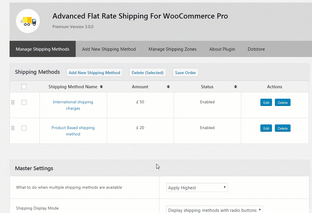The image size is (312, 213).
Task: Edit the International shipping charges method
Action: pyautogui.click(x=266, y=102)
